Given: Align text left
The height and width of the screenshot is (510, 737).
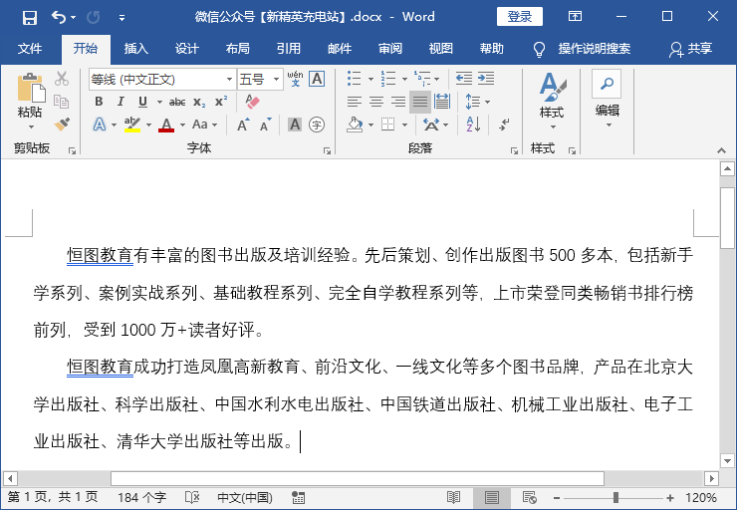Looking at the screenshot, I should 354,102.
